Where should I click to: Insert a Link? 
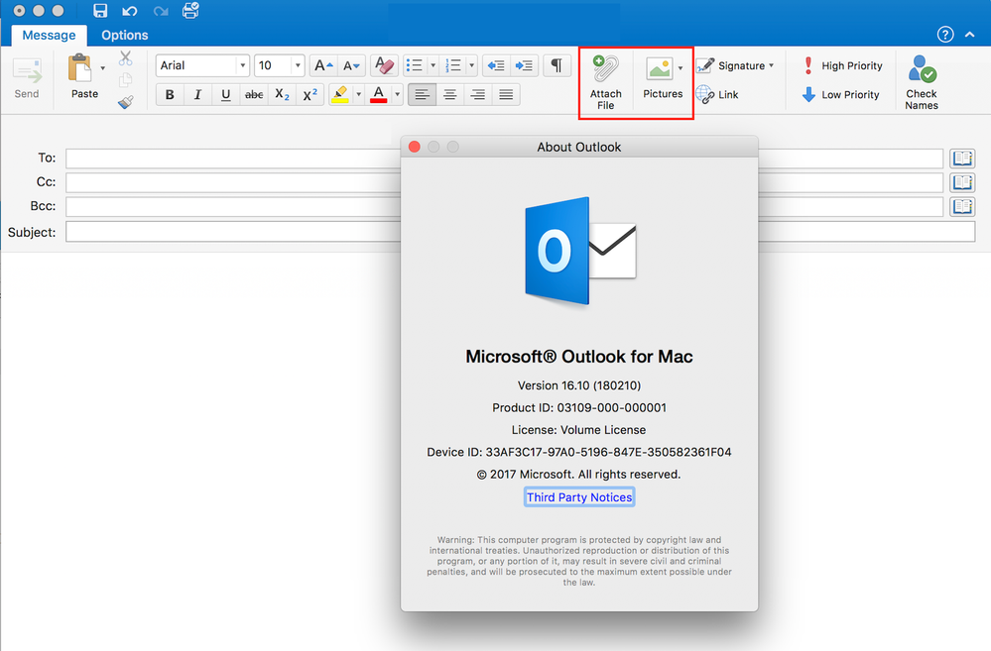coord(717,95)
